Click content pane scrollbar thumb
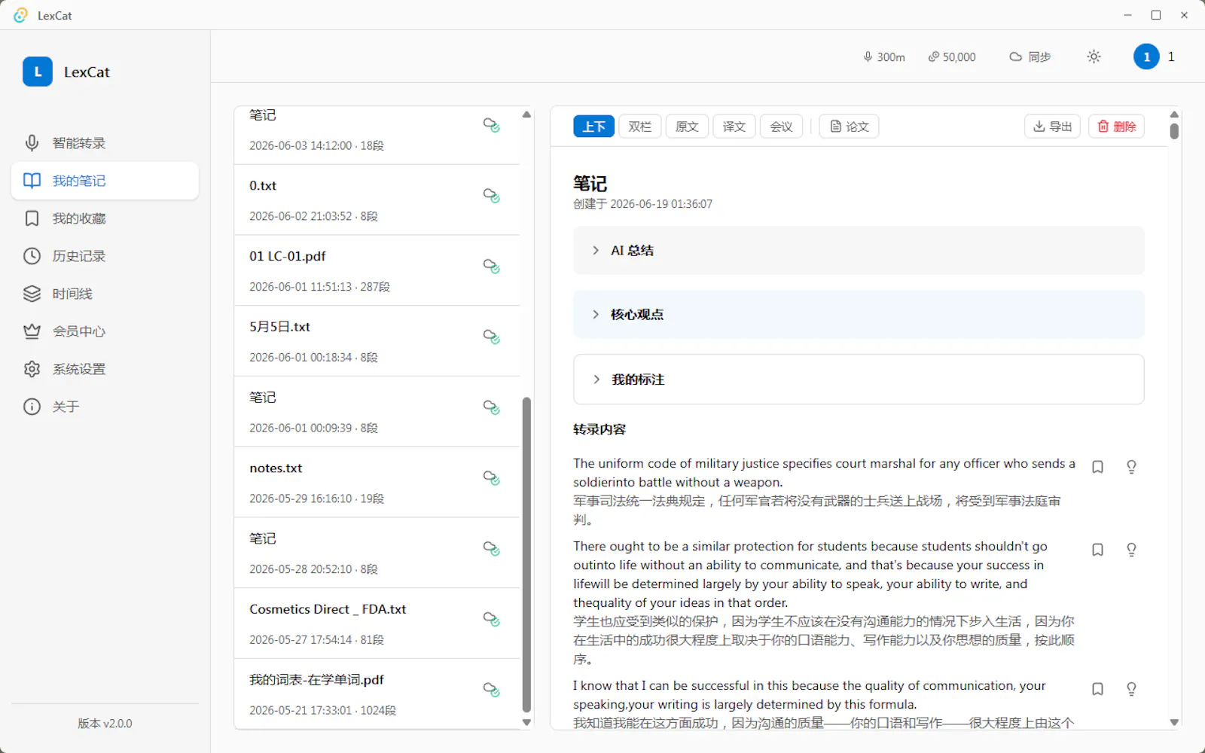 click(x=1174, y=131)
